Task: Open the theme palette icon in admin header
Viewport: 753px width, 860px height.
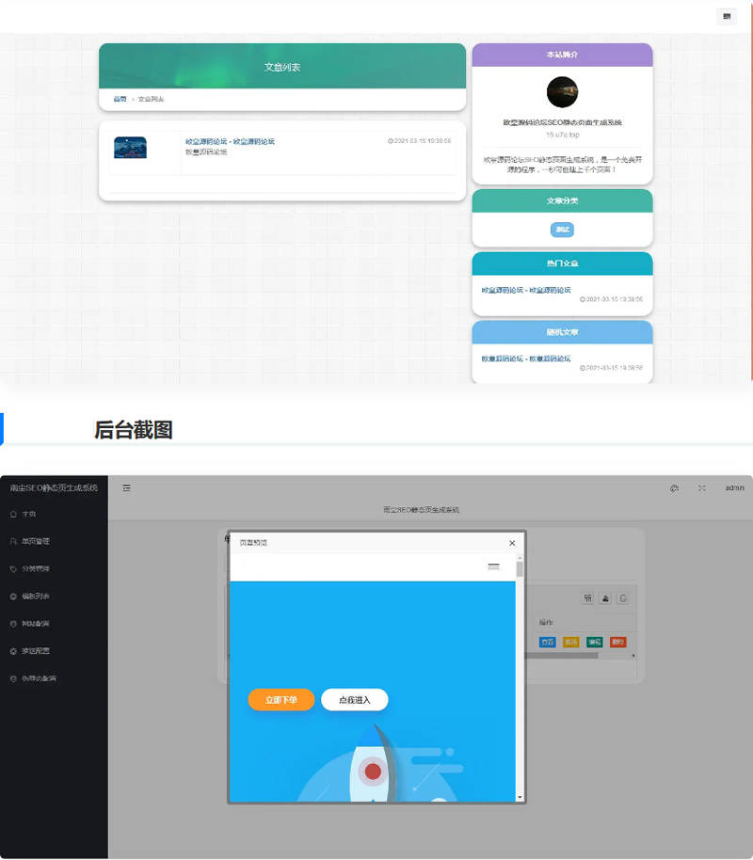Action: point(675,488)
